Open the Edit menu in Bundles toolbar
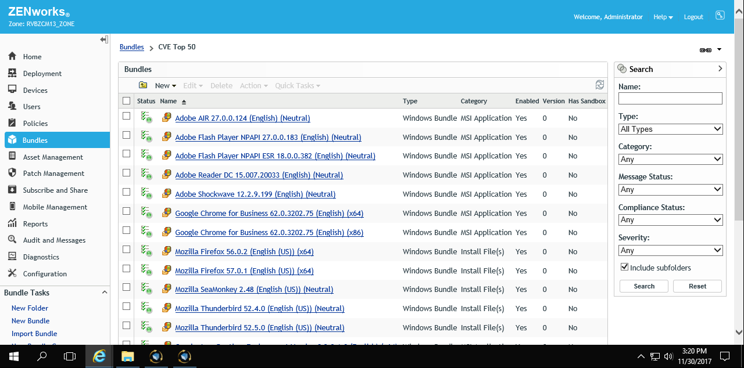Viewport: 744px width, 368px height. coord(193,85)
